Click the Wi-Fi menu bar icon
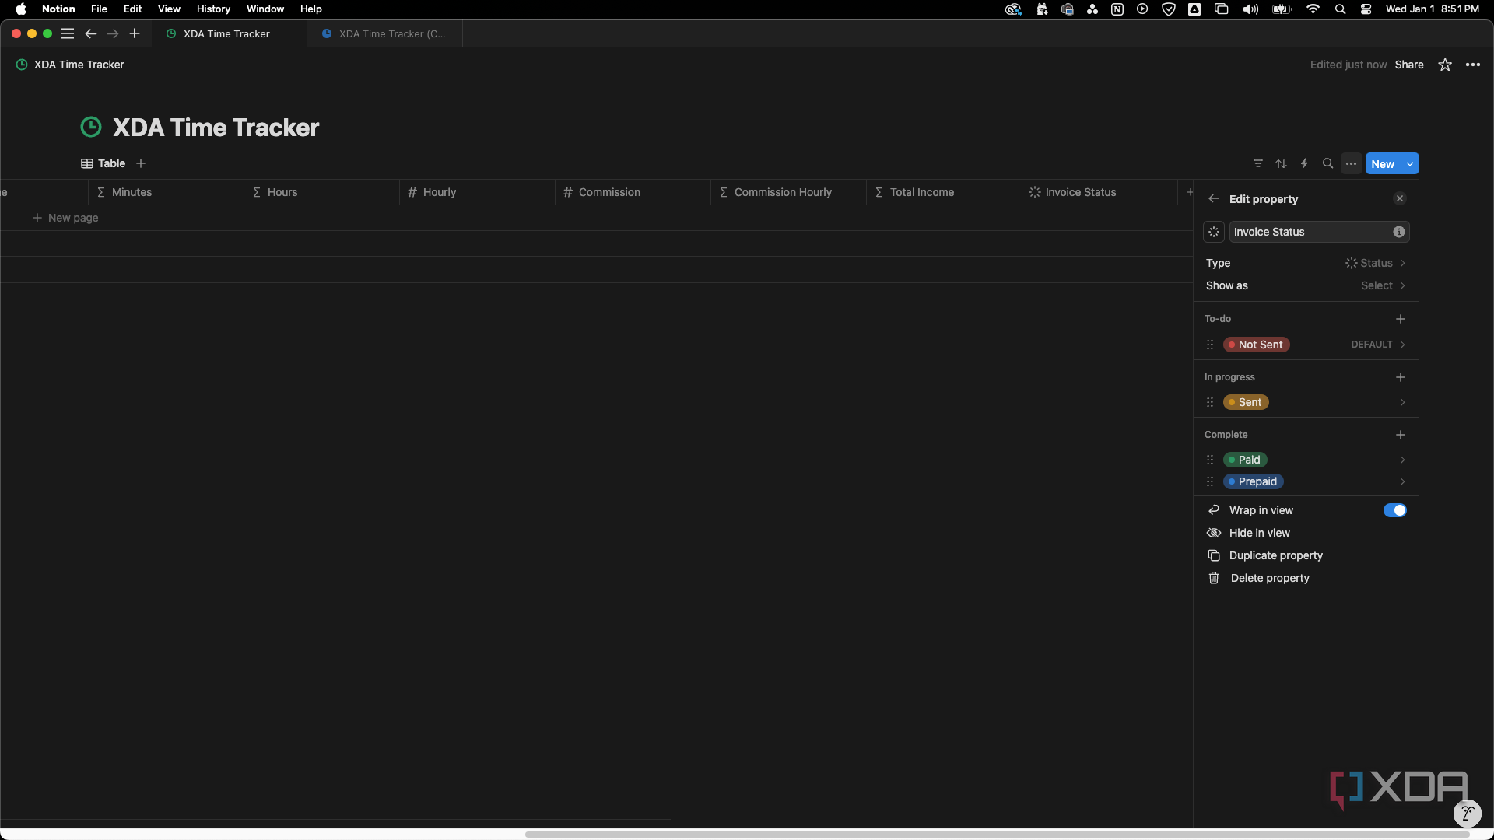Viewport: 1494px width, 840px height. coord(1313,9)
